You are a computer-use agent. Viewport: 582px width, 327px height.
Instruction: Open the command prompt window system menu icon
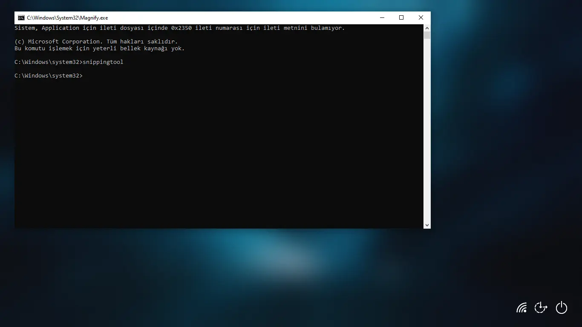(x=21, y=18)
